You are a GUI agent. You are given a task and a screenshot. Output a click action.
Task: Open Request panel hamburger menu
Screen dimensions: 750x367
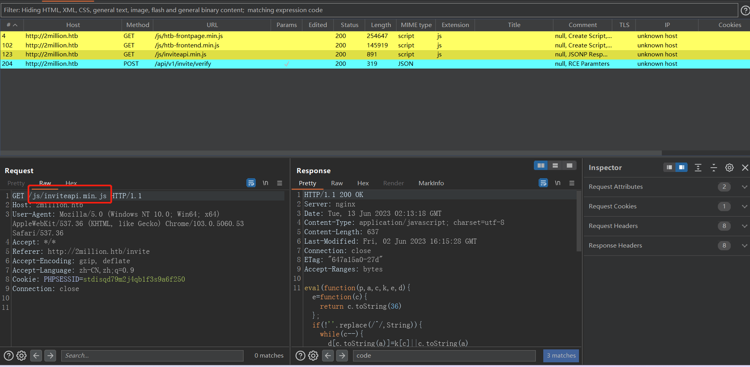pyautogui.click(x=280, y=183)
